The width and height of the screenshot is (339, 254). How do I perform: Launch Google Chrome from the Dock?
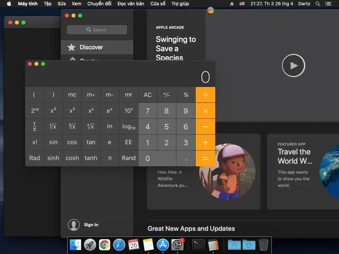(105, 245)
